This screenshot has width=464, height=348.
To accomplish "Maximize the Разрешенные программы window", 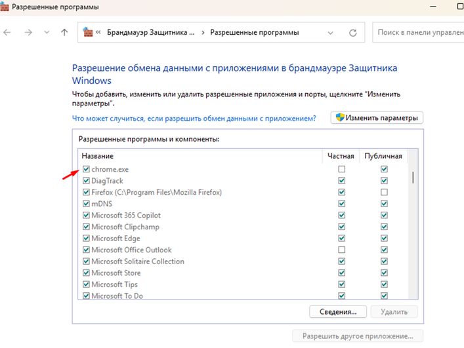I will tap(460, 7).
